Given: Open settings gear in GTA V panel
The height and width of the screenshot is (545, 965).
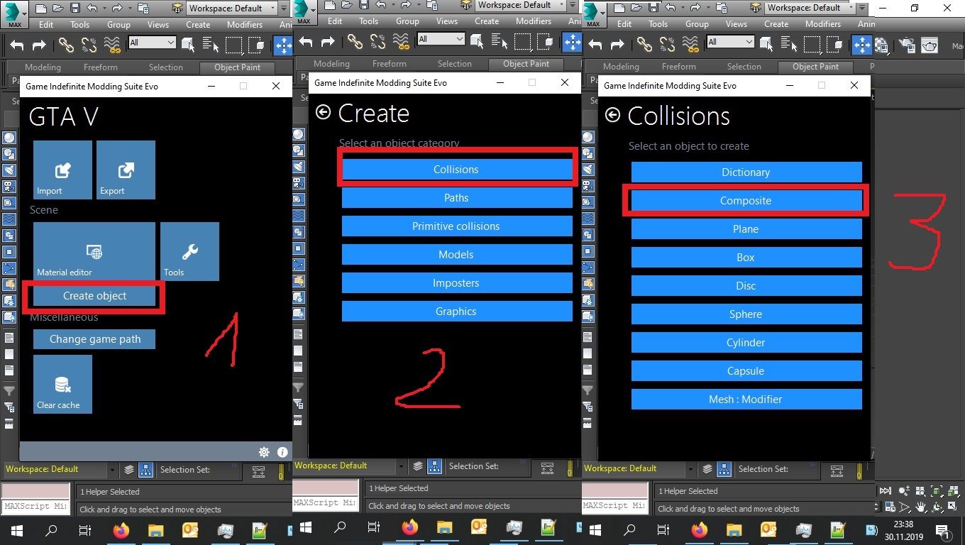Looking at the screenshot, I should click(264, 452).
